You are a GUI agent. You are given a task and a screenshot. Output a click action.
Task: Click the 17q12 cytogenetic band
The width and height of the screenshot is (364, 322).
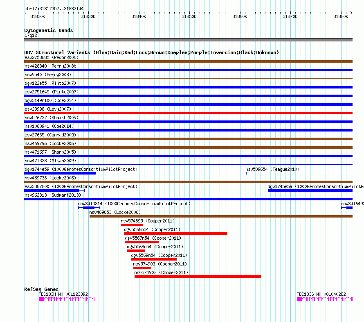click(188, 40)
